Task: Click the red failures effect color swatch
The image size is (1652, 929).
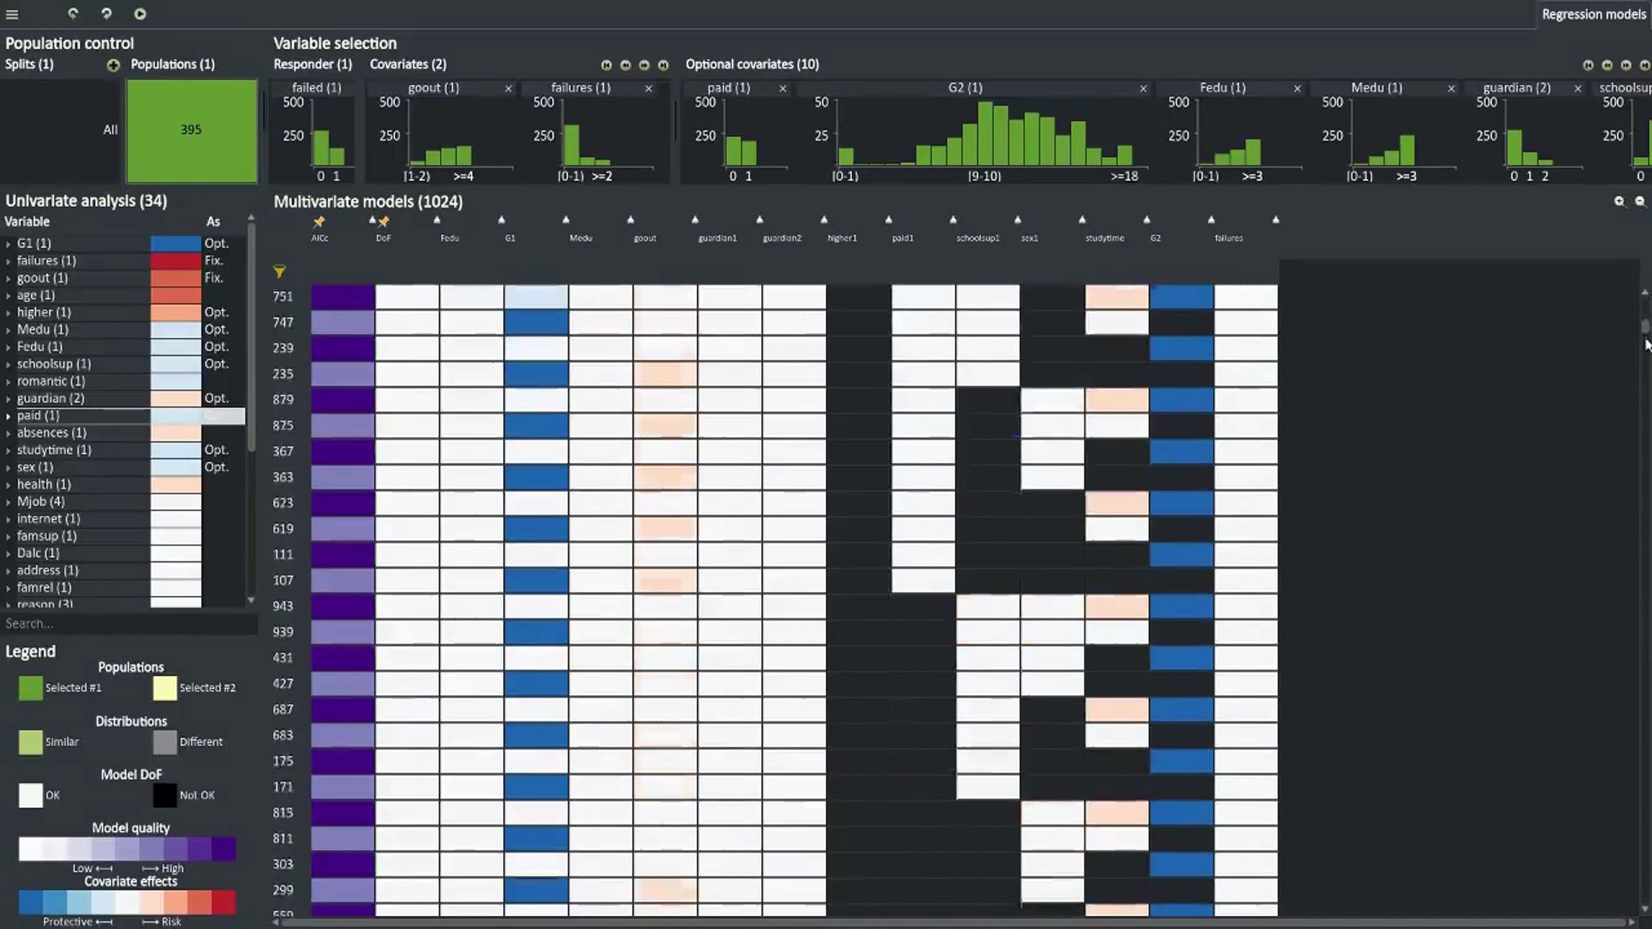Action: 176,260
